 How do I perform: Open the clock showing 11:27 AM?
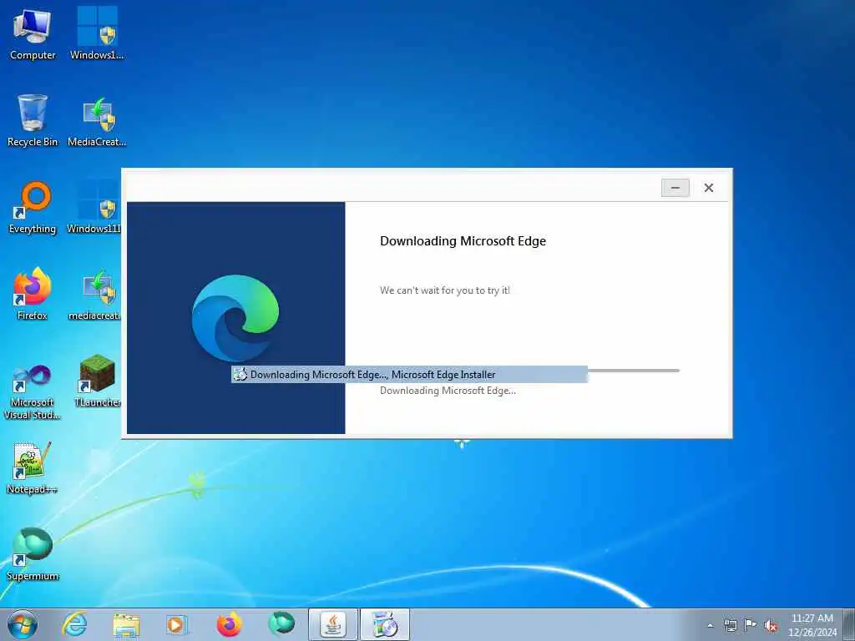[x=812, y=625]
